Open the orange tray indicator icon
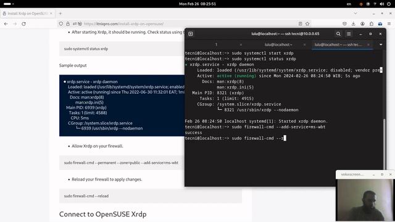Image resolution: width=395 pixels, height=222 pixels. (x=361, y=4)
